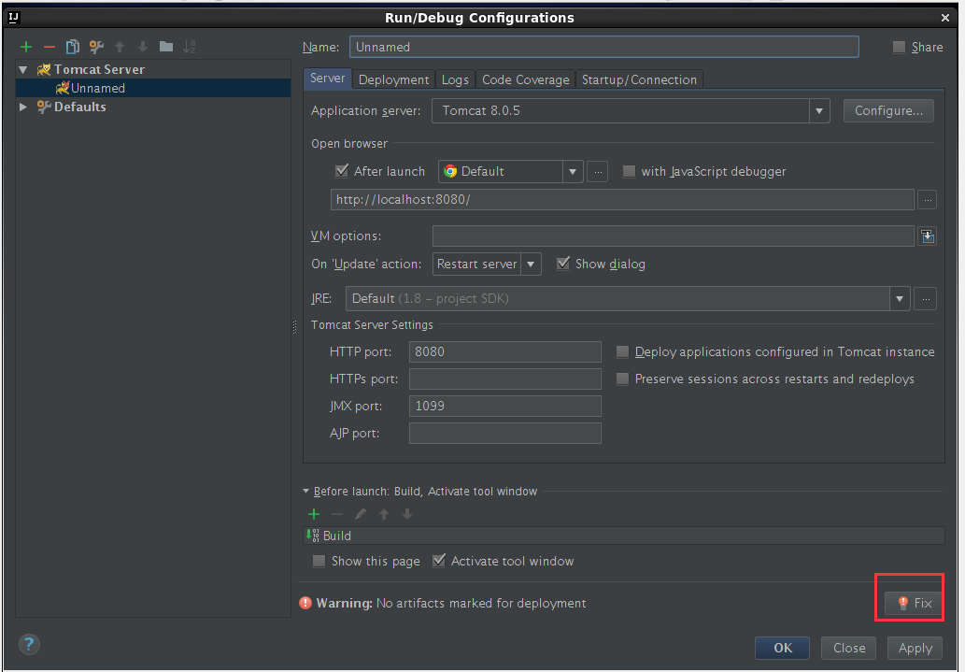Switch to the Deployment tab
Viewport: 965px width, 672px height.
click(394, 80)
